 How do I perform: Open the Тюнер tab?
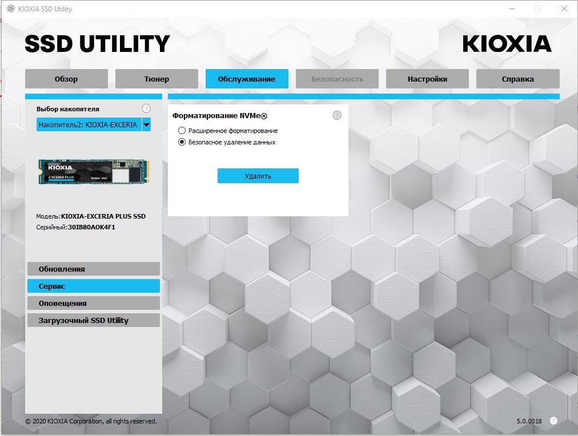156,79
